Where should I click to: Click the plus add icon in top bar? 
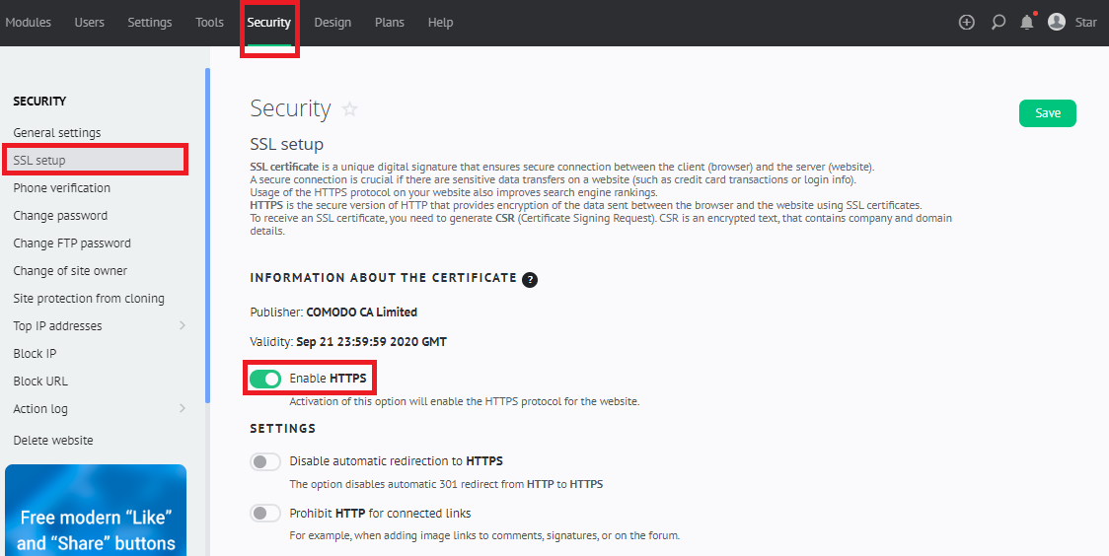coord(966,23)
